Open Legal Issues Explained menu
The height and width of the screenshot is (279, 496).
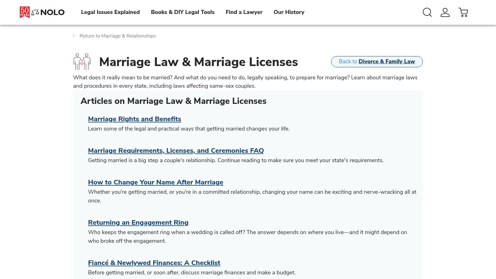click(110, 12)
